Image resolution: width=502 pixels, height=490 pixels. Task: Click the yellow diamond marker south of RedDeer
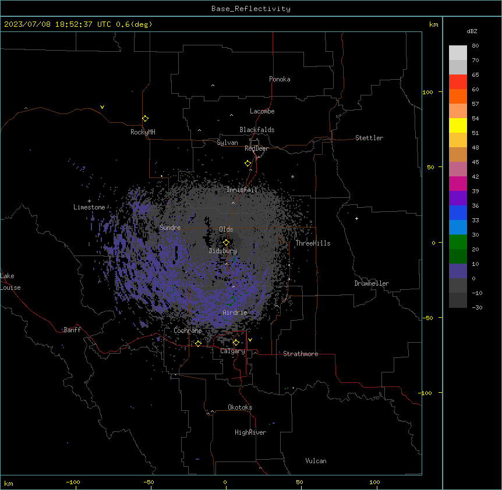[248, 164]
